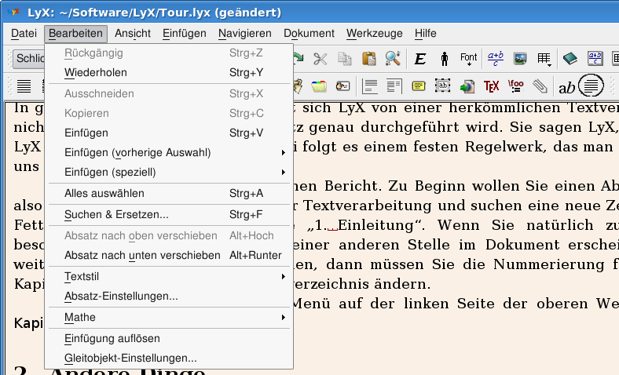Insert a footnote via toolbar icon

click(x=370, y=86)
